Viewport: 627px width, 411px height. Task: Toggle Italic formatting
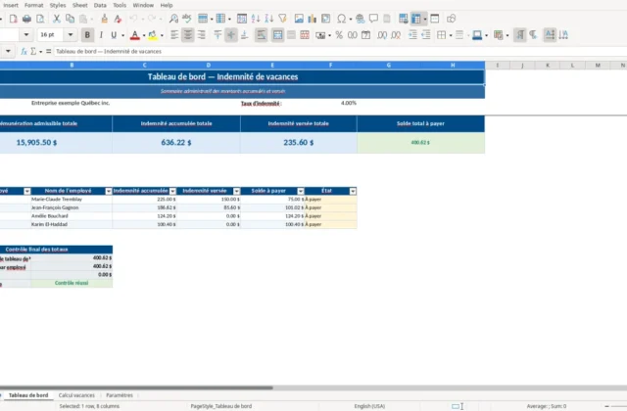[x=101, y=35]
